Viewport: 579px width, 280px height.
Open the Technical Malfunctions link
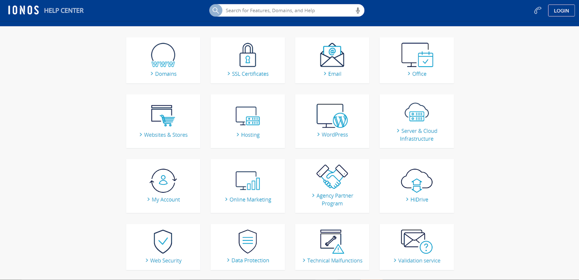coord(332,260)
